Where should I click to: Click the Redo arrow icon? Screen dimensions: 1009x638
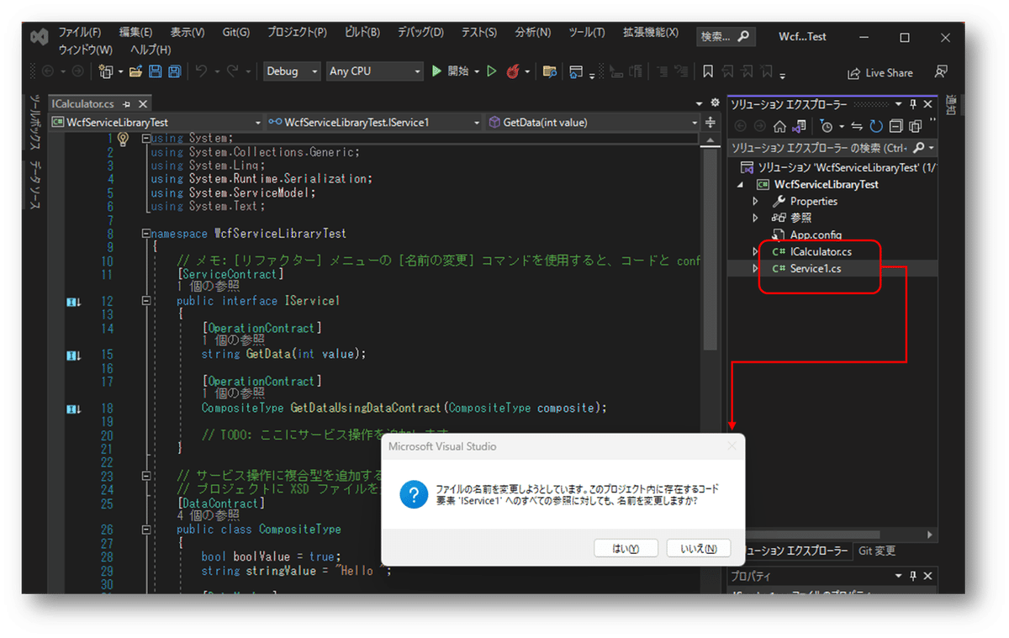point(232,72)
